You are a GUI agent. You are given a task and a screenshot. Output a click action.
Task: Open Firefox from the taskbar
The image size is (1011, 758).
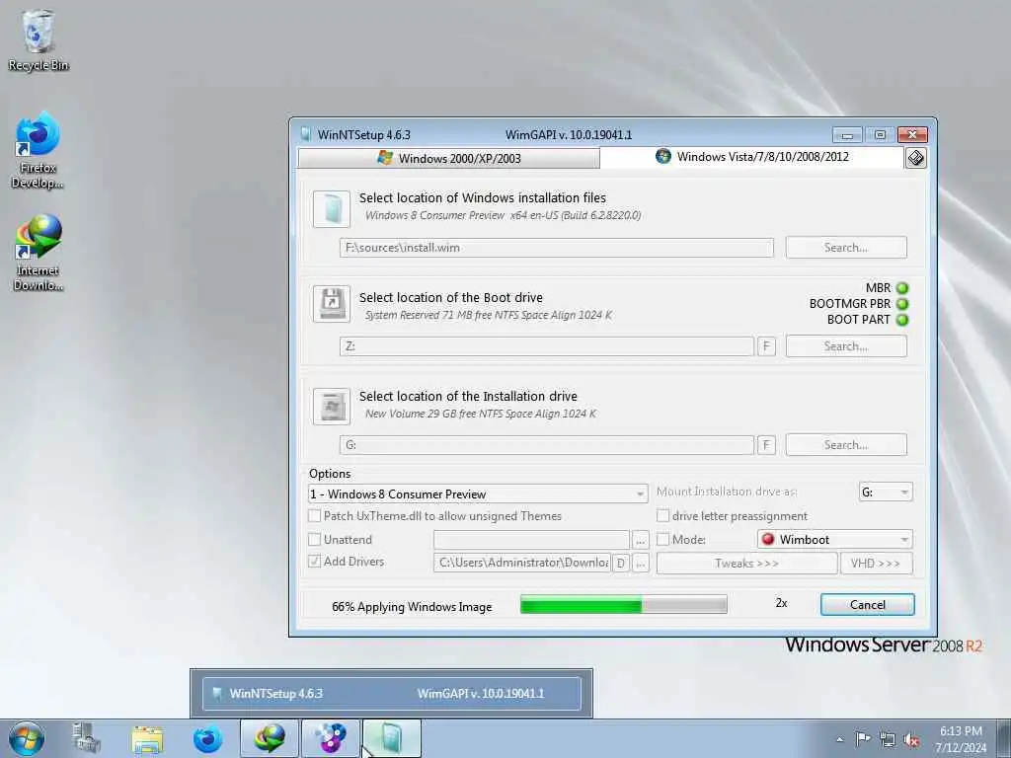tap(207, 738)
